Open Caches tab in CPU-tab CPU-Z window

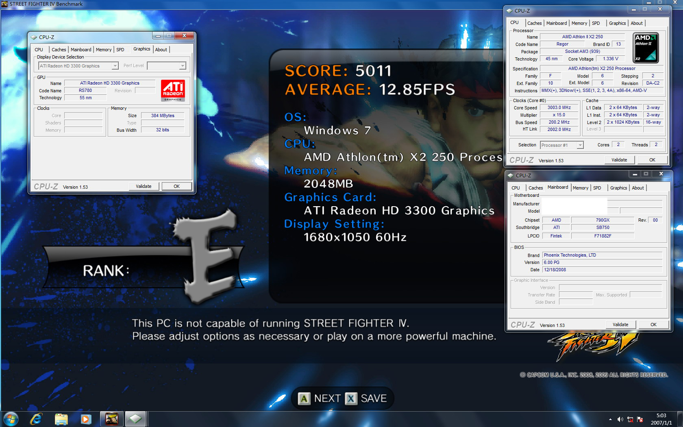[535, 23]
